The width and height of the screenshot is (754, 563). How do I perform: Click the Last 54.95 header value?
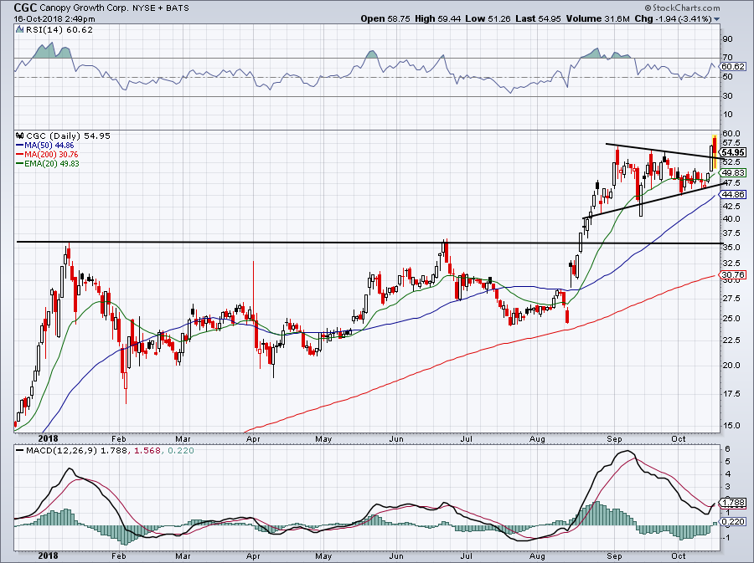538,18
